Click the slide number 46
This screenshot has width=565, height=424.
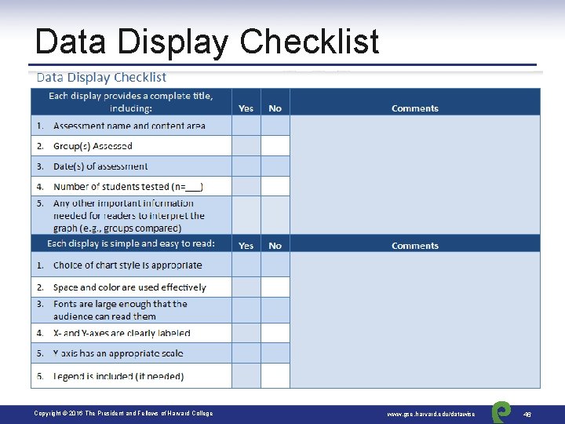click(x=527, y=415)
